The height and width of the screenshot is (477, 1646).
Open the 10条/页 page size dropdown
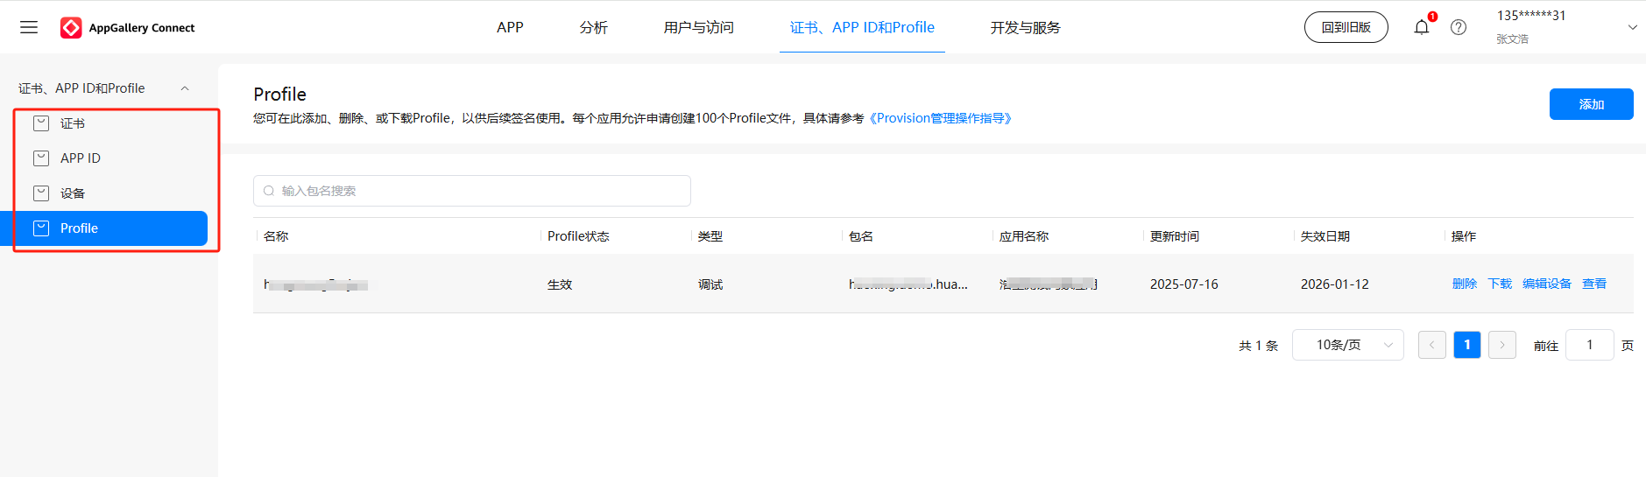click(x=1348, y=345)
